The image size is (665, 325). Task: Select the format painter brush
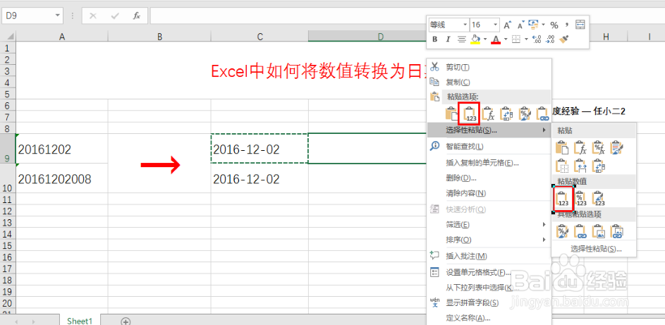563,39
